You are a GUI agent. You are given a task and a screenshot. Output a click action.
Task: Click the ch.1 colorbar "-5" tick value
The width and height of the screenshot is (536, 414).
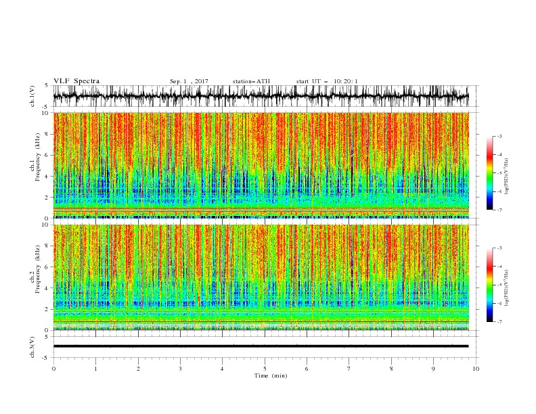click(x=499, y=174)
